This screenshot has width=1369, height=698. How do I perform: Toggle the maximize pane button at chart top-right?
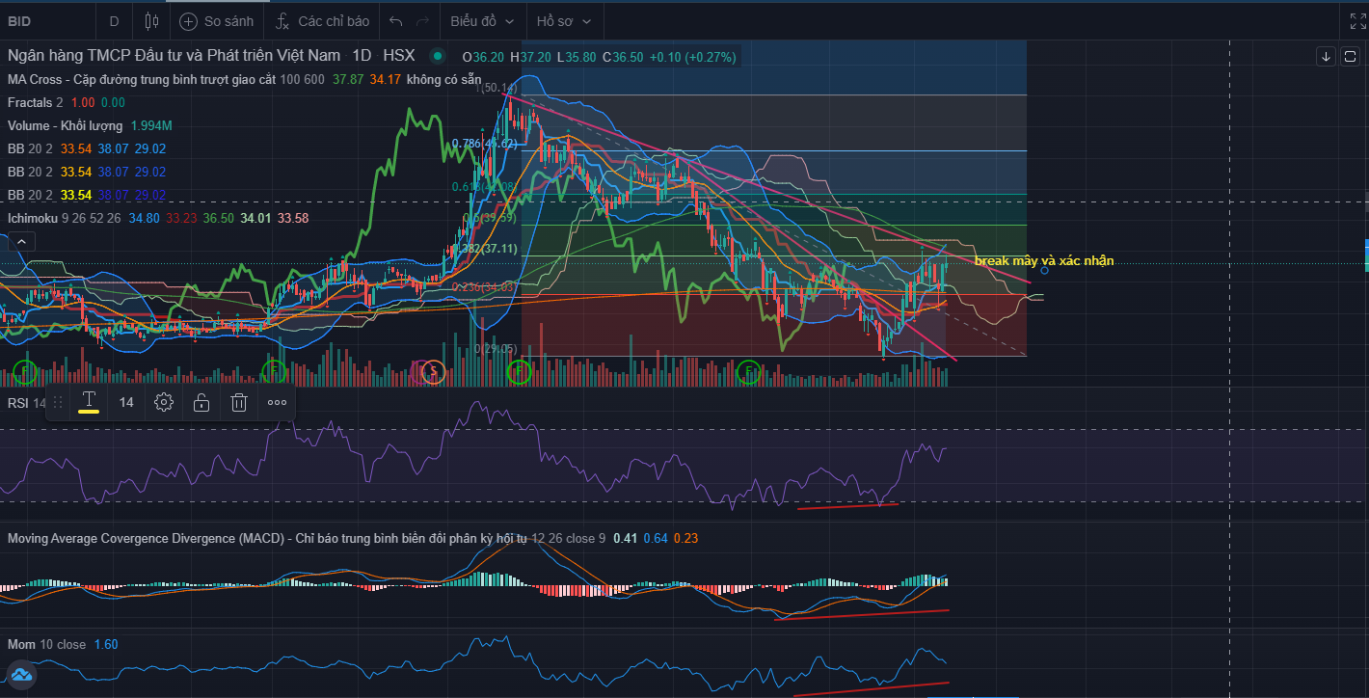(1348, 57)
